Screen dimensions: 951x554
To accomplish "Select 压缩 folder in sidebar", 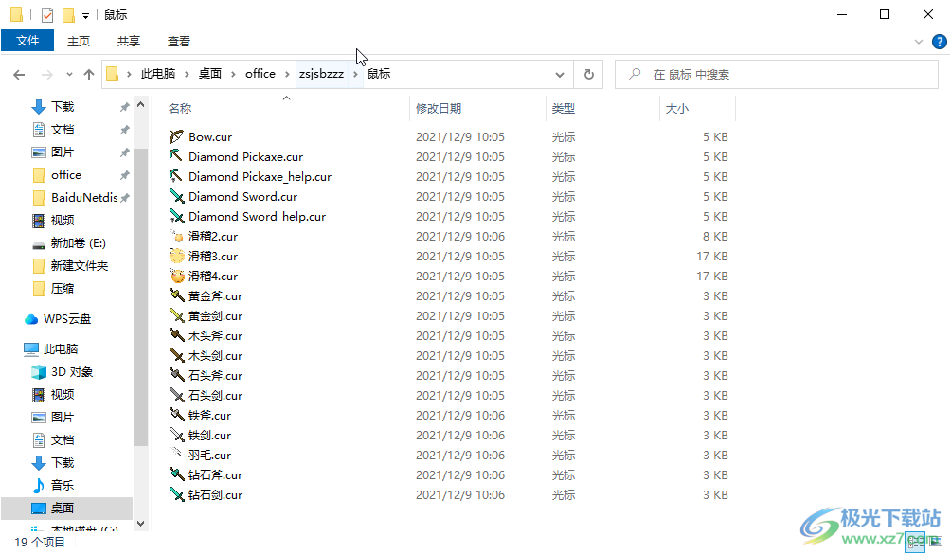I will [x=62, y=289].
